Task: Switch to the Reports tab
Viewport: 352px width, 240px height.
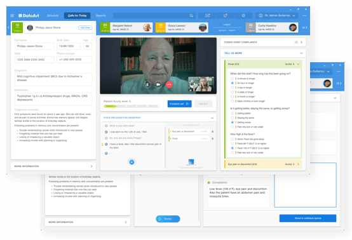Action: 101,15
